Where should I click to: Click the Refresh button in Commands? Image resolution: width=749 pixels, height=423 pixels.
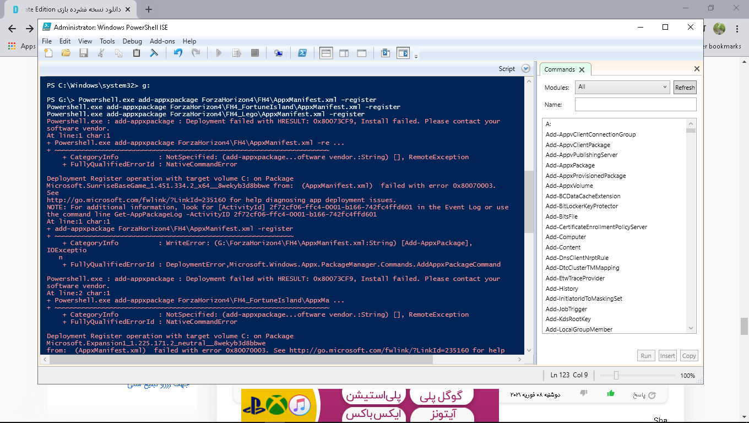click(685, 88)
